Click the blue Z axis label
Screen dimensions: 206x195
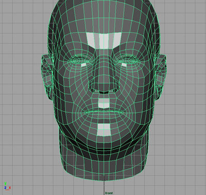coord(5,188)
